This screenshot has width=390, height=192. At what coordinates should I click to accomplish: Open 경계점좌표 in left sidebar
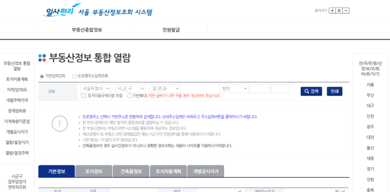point(17,111)
